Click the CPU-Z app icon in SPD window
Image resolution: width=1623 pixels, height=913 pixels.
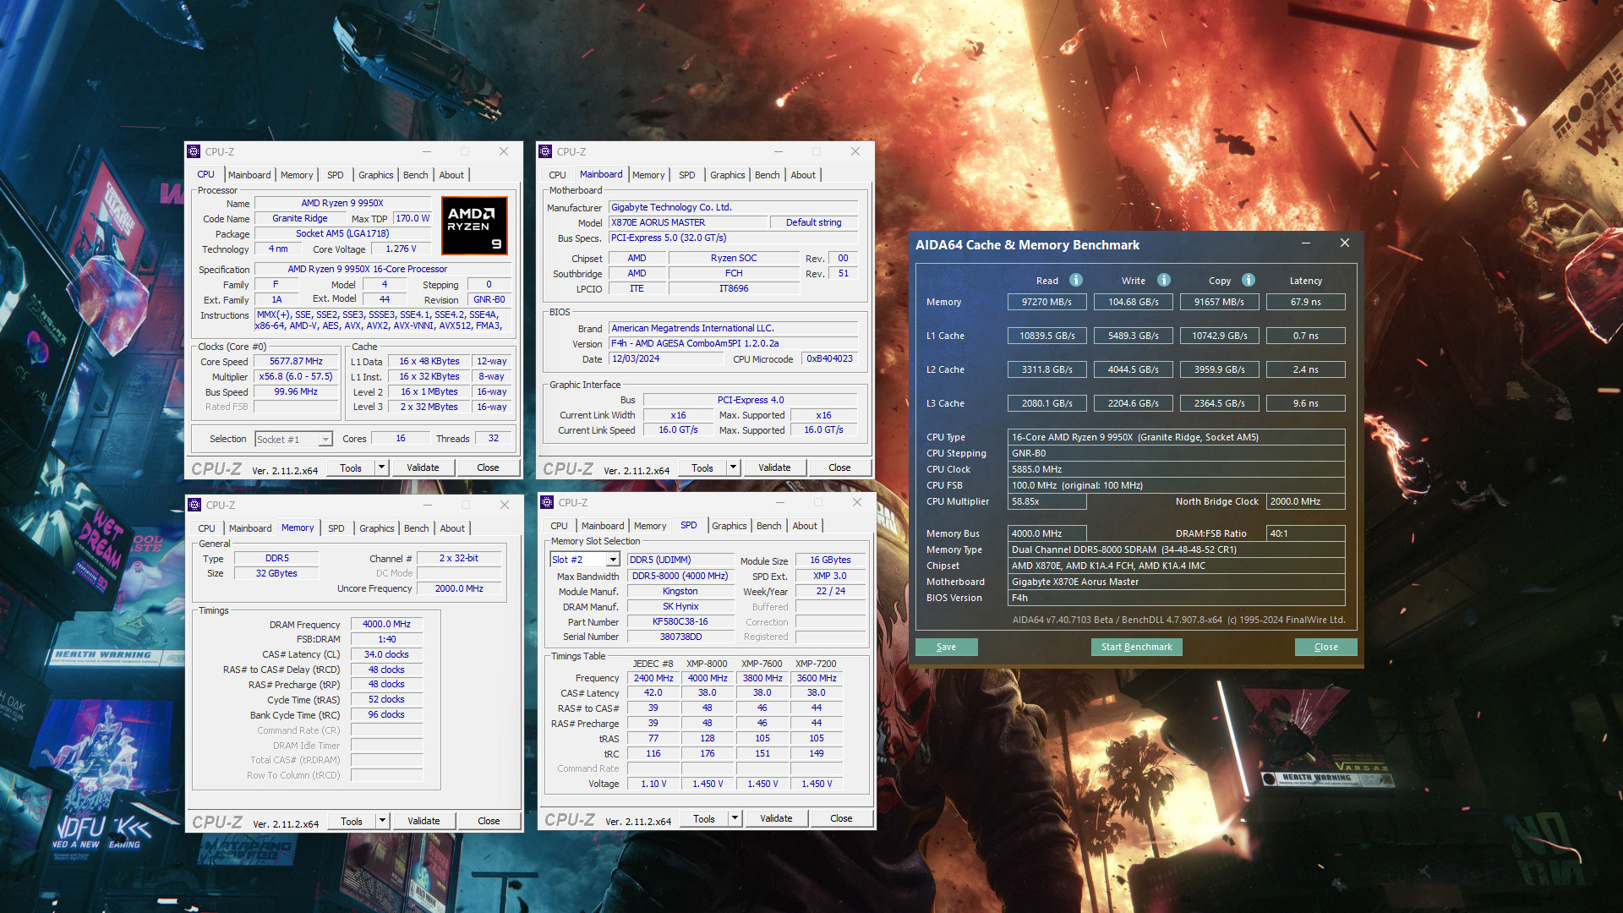tap(547, 502)
